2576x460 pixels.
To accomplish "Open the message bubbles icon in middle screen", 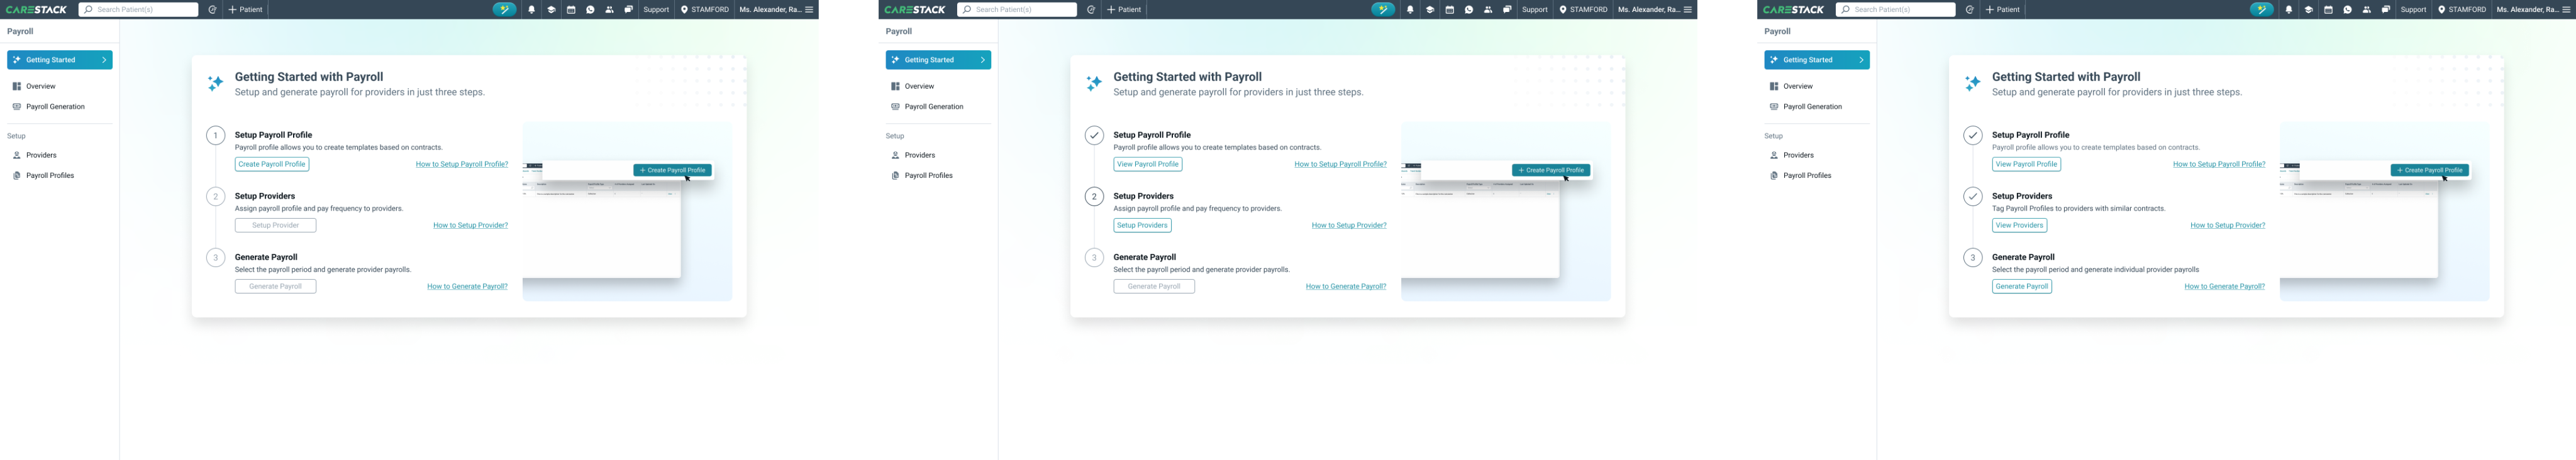I will (1507, 9).
